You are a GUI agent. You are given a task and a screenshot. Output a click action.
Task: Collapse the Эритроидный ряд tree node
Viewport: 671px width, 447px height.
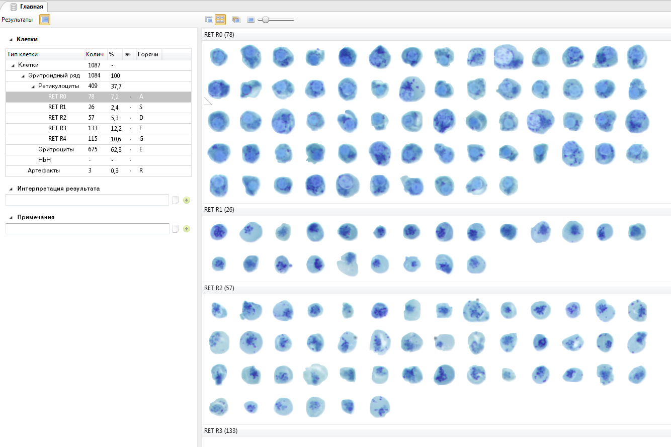tap(23, 75)
